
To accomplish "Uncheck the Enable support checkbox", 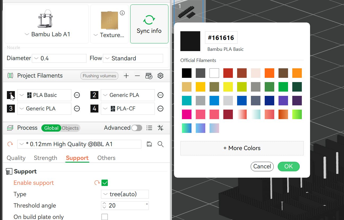I will click(x=105, y=183).
